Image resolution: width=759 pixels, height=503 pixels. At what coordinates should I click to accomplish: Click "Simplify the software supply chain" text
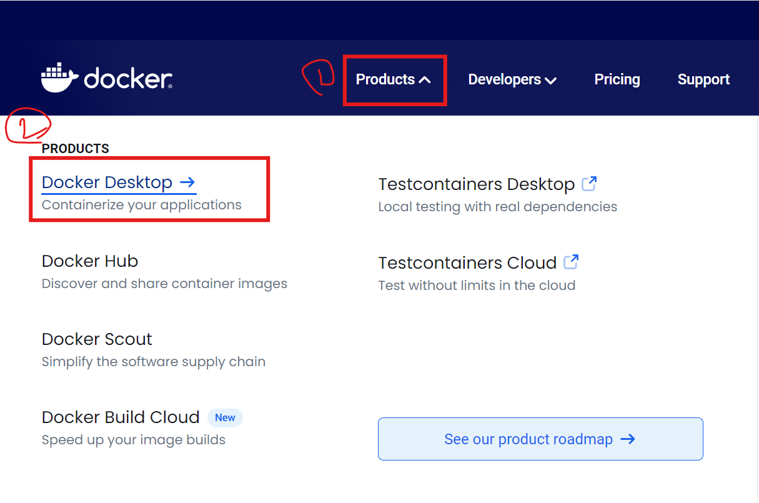coord(154,362)
